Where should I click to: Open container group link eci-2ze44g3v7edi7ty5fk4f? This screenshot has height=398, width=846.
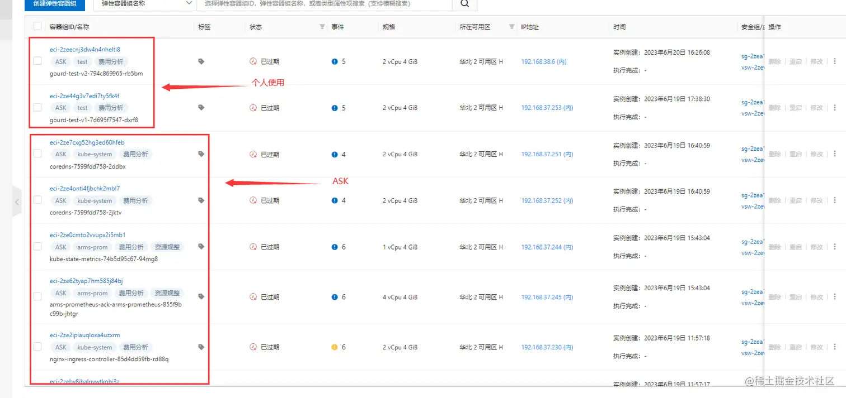[84, 96]
